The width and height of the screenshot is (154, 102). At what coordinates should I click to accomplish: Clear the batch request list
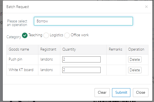[x=102, y=93]
